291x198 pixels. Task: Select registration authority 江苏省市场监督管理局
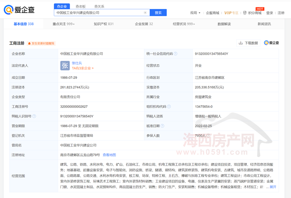[76, 135]
